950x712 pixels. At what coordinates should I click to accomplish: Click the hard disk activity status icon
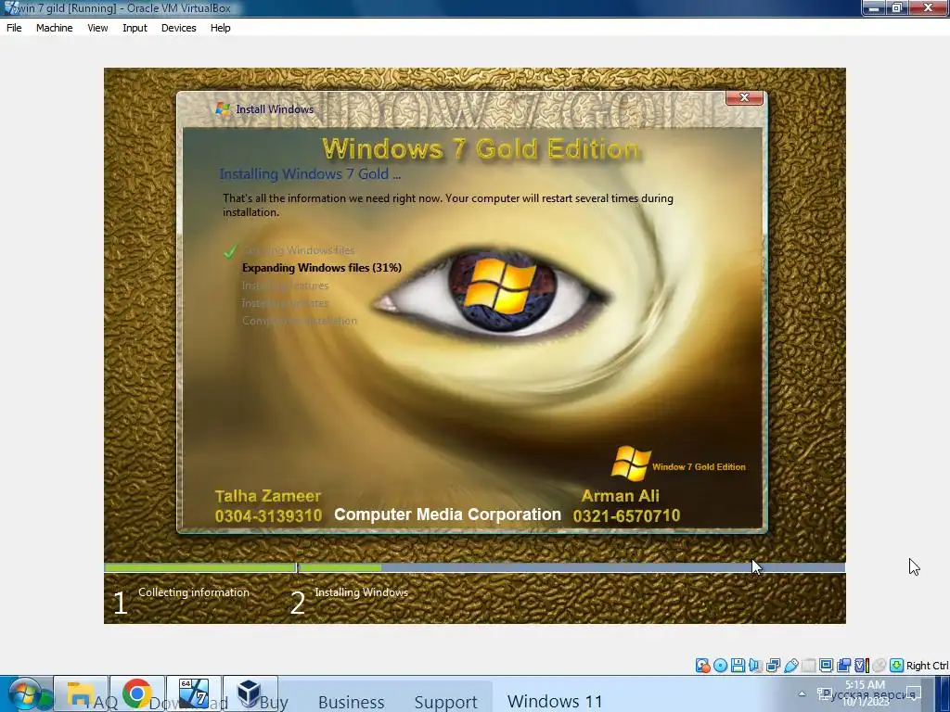coord(703,666)
